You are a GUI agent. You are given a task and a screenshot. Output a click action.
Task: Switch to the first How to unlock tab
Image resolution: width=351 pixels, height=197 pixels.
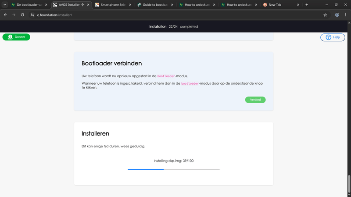197,5
